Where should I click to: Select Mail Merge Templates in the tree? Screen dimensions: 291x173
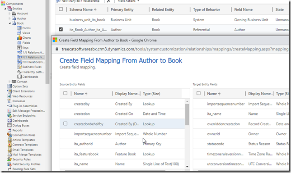point(24,155)
